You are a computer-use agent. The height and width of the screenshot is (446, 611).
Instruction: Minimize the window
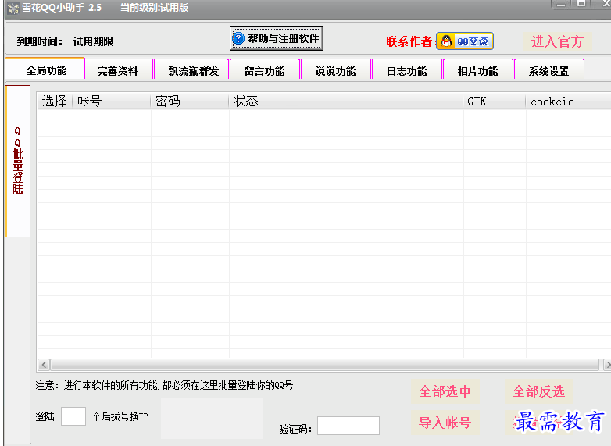point(561,3)
